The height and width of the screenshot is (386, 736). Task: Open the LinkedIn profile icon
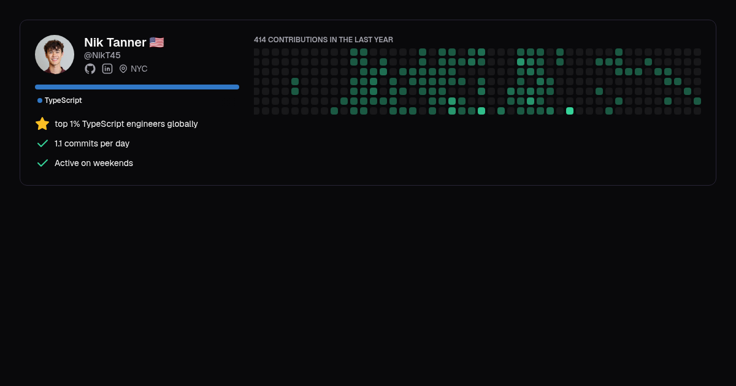pyautogui.click(x=107, y=69)
